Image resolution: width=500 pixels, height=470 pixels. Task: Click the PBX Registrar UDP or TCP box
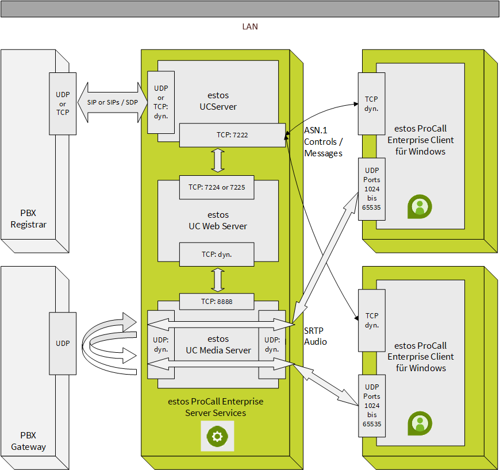click(63, 103)
